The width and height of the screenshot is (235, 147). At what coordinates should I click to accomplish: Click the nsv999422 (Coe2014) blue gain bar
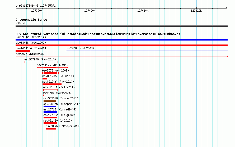pos(121,40)
